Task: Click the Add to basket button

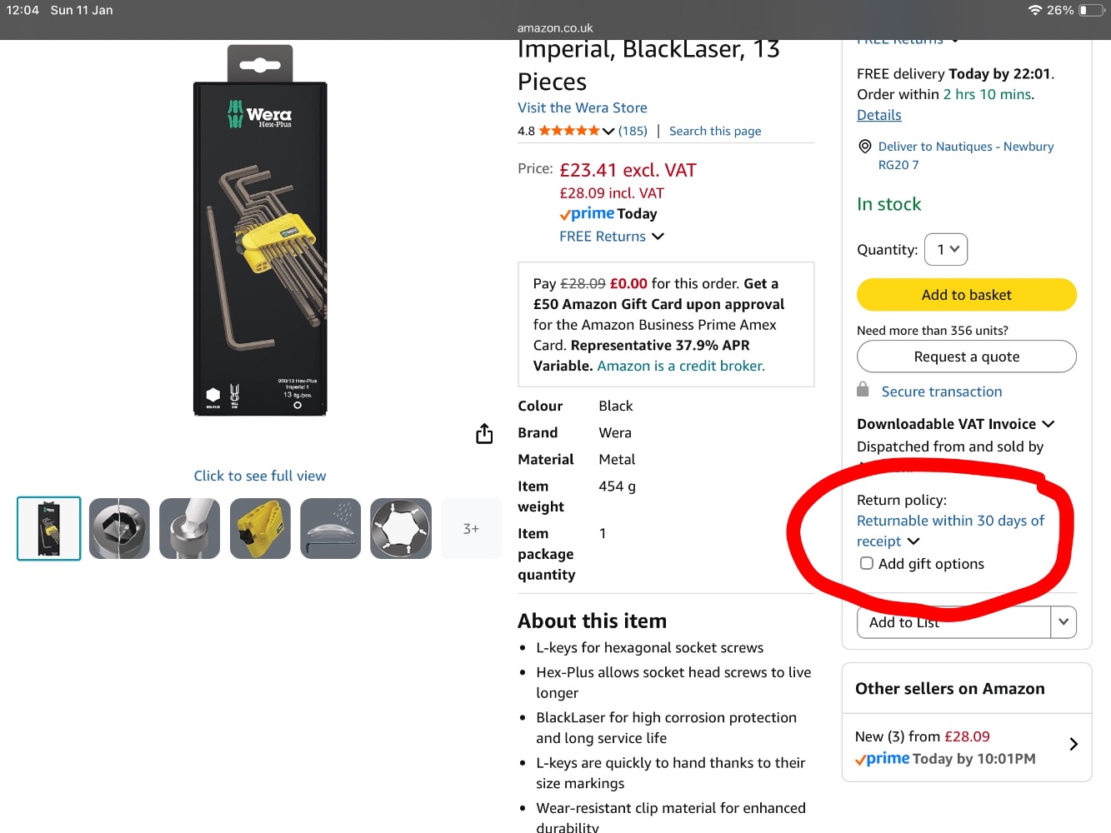Action: tap(966, 295)
